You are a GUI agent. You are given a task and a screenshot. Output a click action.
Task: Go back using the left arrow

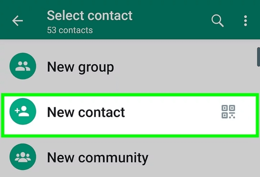[18, 21]
